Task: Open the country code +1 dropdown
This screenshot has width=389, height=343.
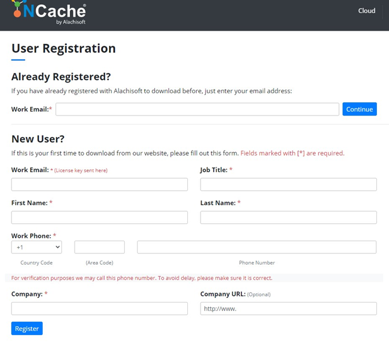Action: [x=36, y=247]
